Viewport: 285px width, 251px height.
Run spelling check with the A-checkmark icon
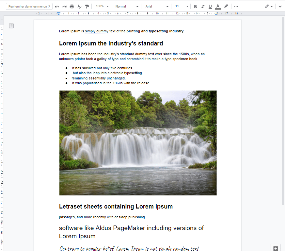coord(79,6)
